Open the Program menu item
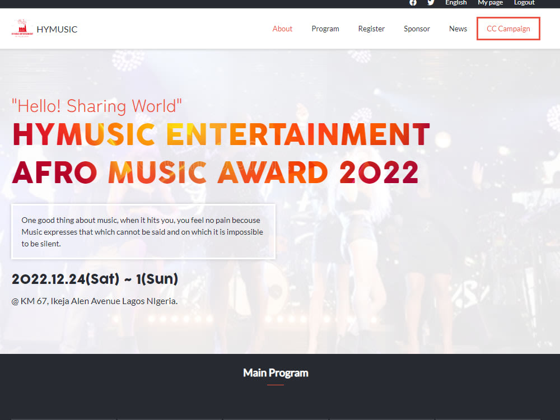 [x=325, y=29]
